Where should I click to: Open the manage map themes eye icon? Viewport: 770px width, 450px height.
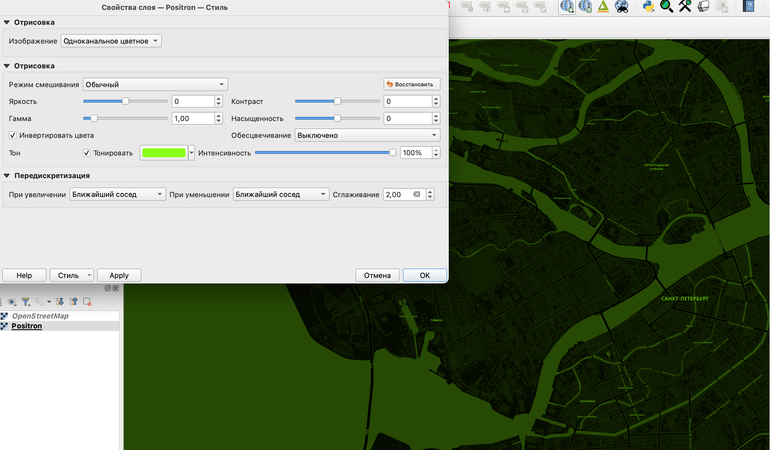pos(12,302)
